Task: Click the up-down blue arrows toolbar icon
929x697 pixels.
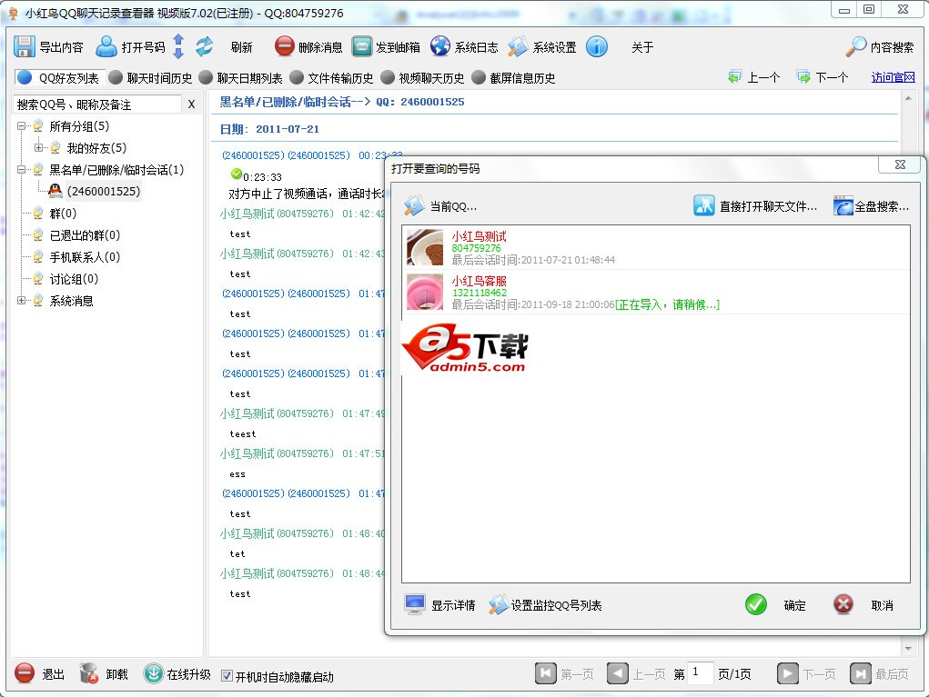Action: tap(178, 46)
